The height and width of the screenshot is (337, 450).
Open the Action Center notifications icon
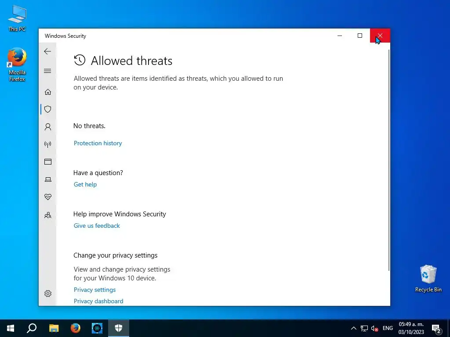tap(436, 328)
